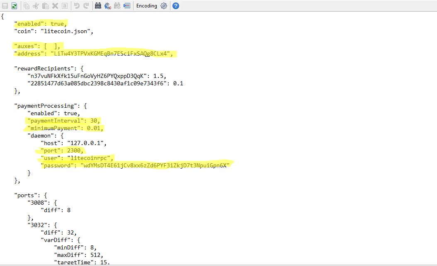Viewport: 437px width, 266px height.
Task: Open Replace with the ab-ac icon
Action: pyautogui.click(x=108, y=6)
